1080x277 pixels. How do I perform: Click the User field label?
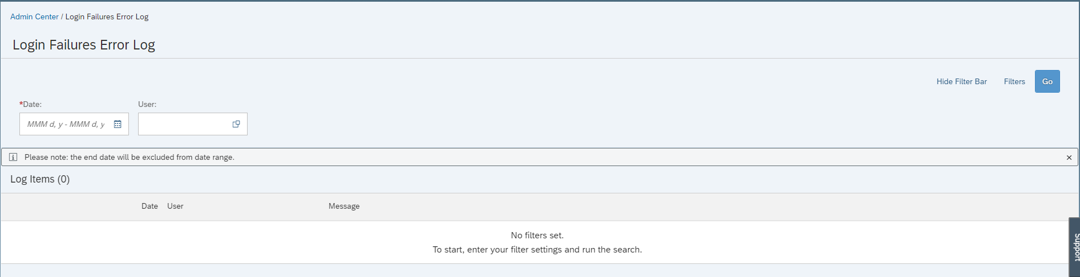click(147, 104)
